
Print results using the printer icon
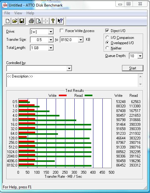[x=31, y=21]
